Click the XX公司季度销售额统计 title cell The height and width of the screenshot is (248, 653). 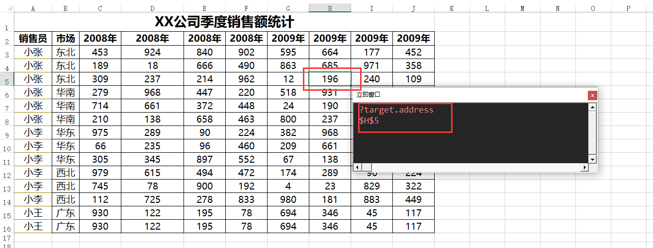coord(224,22)
